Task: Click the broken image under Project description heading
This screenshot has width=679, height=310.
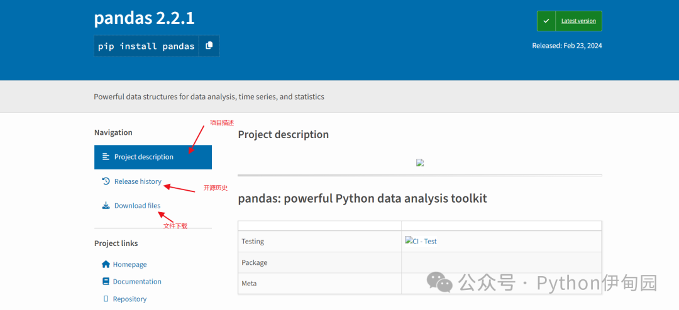Action: click(x=420, y=163)
